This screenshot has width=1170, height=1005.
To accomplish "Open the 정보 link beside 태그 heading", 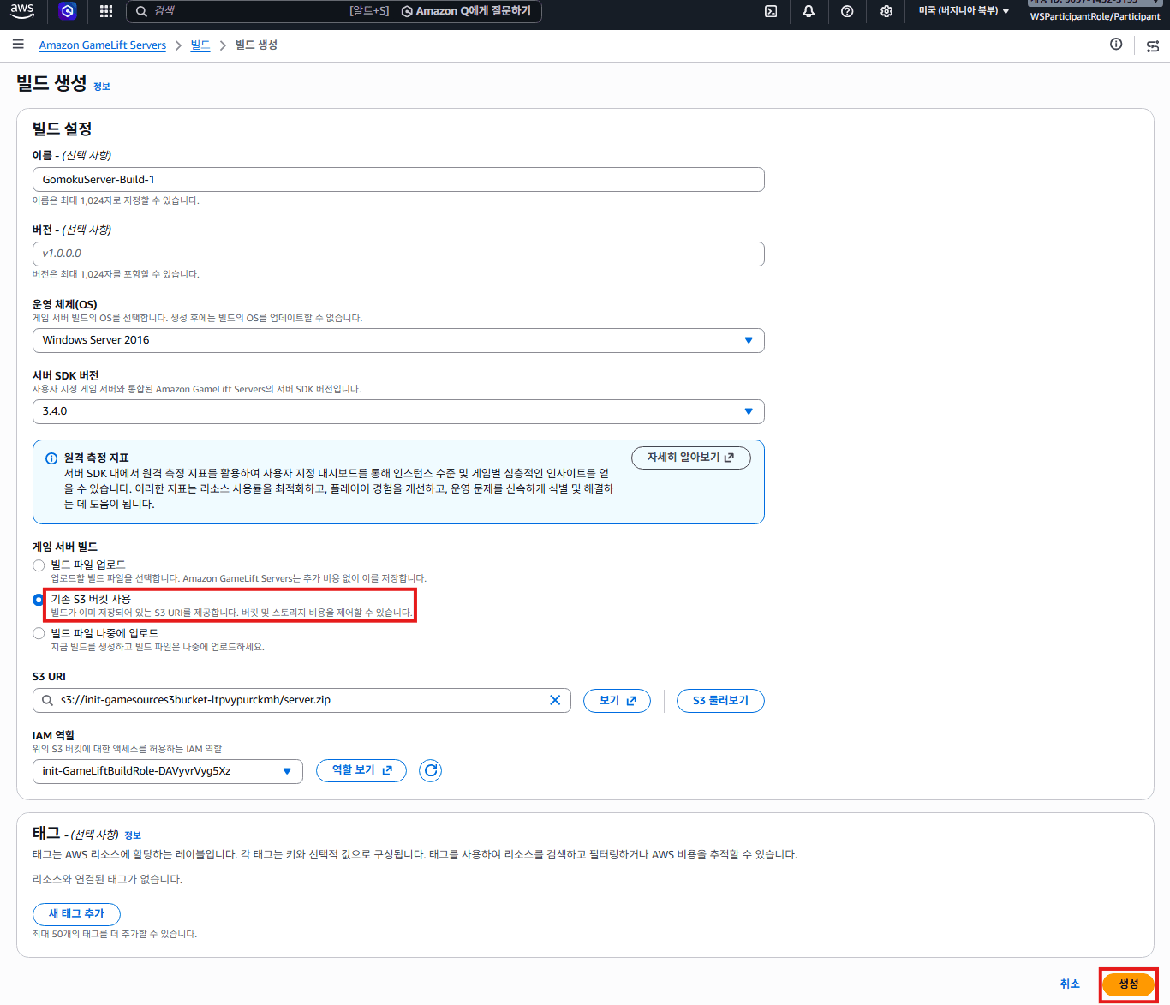I will point(133,835).
